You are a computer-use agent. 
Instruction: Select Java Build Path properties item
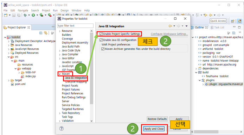click(70, 47)
